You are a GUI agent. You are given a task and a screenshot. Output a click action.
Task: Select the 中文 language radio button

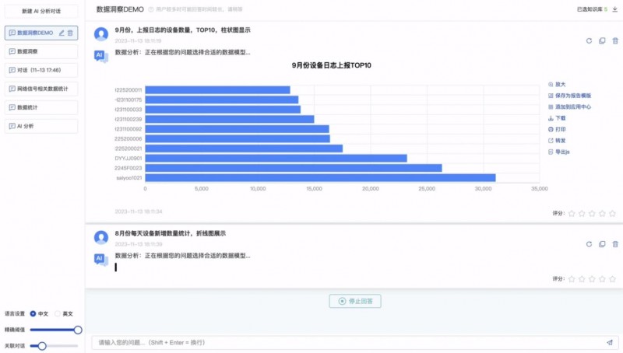[x=33, y=314]
